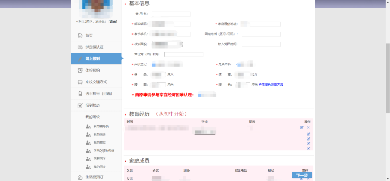Click the 脚长 foot length input box
Image resolution: width=390 pixels, height=181 pixels.
tap(243, 85)
